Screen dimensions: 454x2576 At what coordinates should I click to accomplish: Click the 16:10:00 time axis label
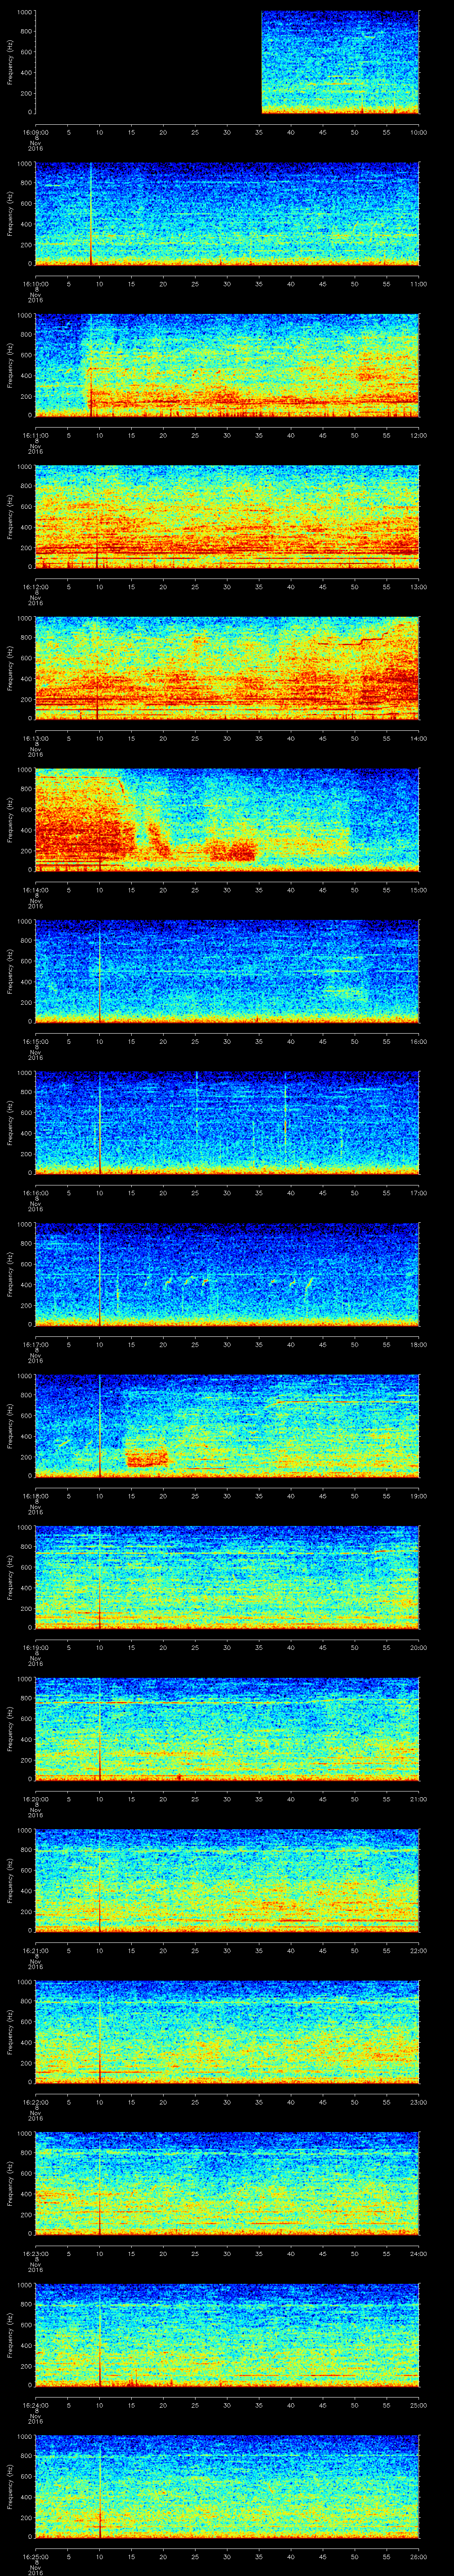coord(35,284)
